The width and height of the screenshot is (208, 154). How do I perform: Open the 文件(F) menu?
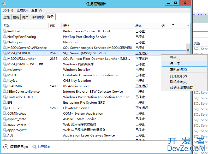pyautogui.click(x=8, y=10)
